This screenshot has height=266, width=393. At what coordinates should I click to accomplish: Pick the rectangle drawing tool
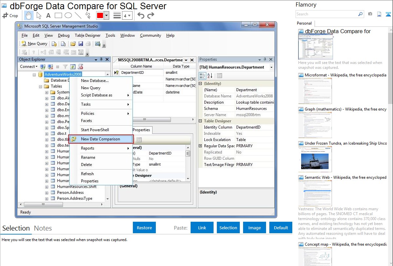click(x=58, y=15)
